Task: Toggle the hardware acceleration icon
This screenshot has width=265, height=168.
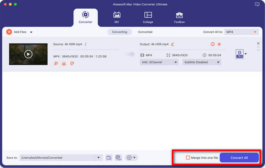Action: coord(118,158)
